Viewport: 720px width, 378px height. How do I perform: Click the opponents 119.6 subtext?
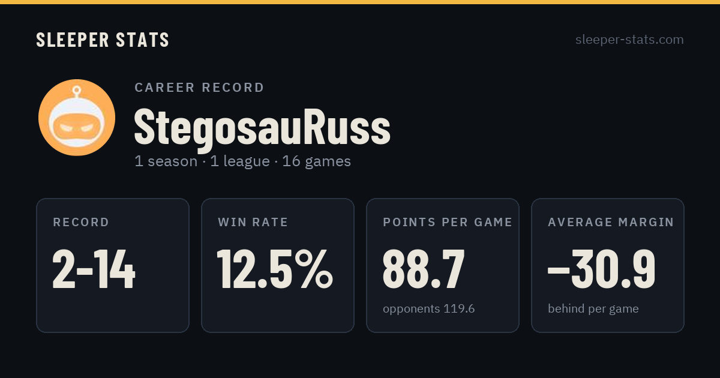pos(429,309)
